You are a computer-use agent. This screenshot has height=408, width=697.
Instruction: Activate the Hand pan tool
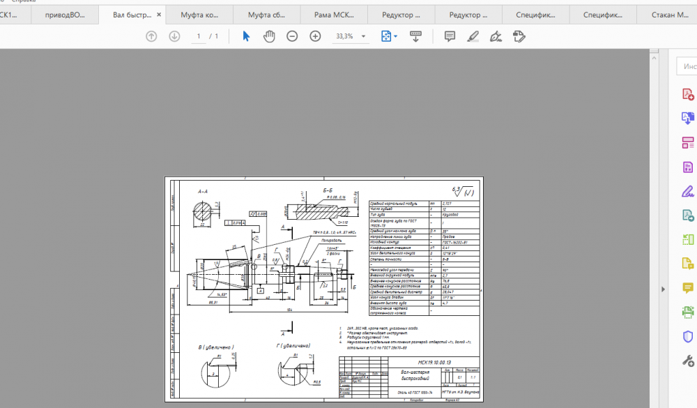click(269, 36)
